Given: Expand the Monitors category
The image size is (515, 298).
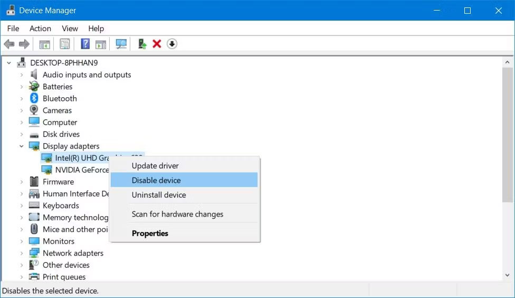Looking at the screenshot, I should 22,241.
